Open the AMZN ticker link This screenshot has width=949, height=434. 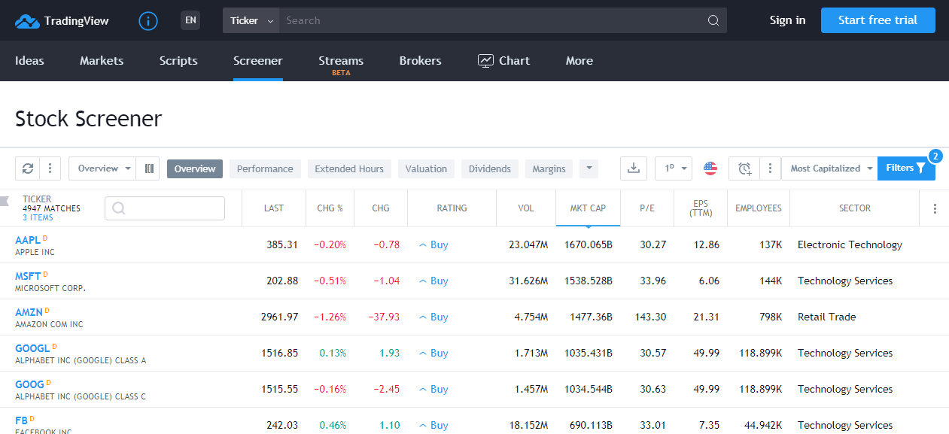[x=29, y=312]
